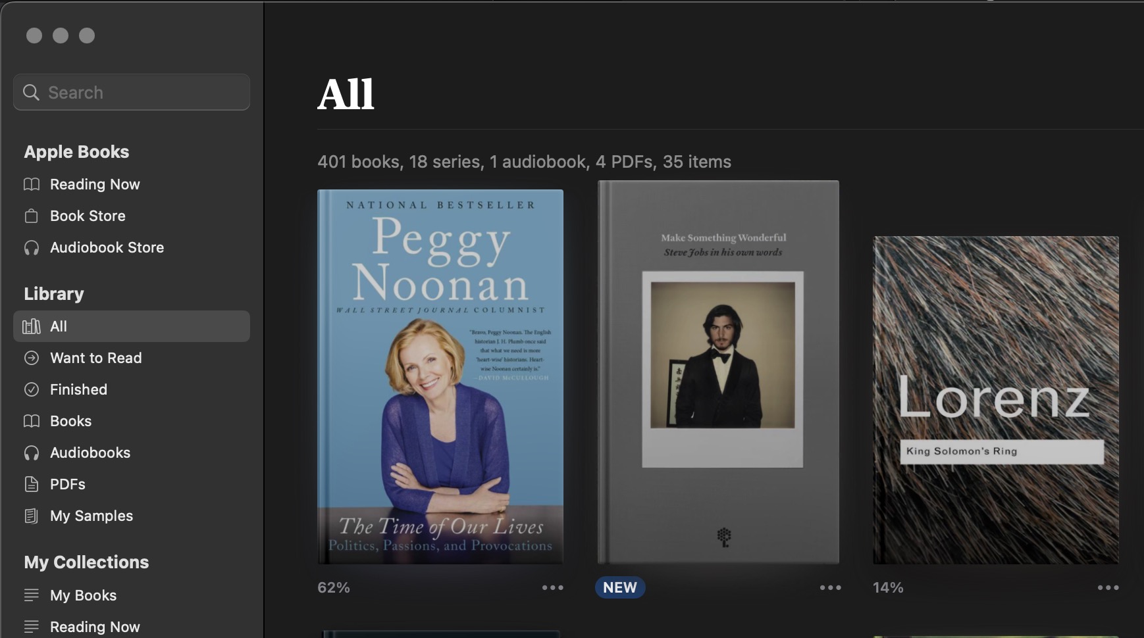The image size is (1144, 638).
Task: Click the 14% progress label
Action: (888, 587)
